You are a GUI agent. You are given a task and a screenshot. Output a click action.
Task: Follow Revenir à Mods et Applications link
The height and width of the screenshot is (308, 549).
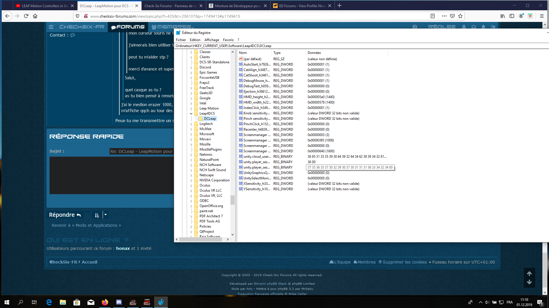pyautogui.click(x=86, y=225)
